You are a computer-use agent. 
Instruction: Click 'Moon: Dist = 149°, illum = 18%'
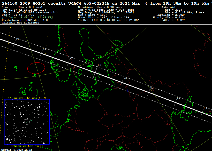103,17
